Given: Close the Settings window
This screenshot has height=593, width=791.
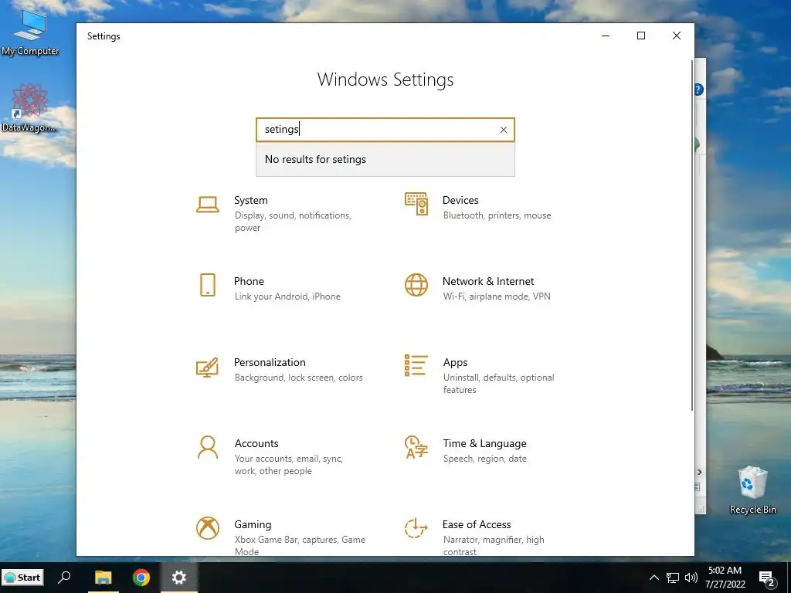Looking at the screenshot, I should pyautogui.click(x=677, y=36).
